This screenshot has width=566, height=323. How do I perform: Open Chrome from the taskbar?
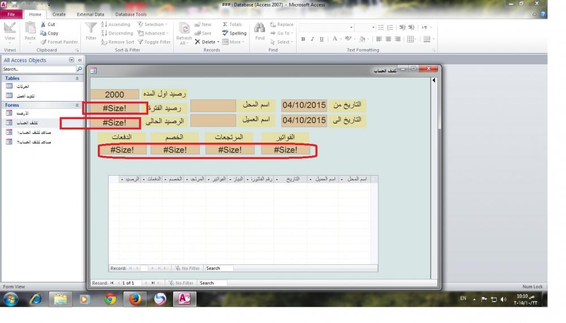[x=110, y=299]
